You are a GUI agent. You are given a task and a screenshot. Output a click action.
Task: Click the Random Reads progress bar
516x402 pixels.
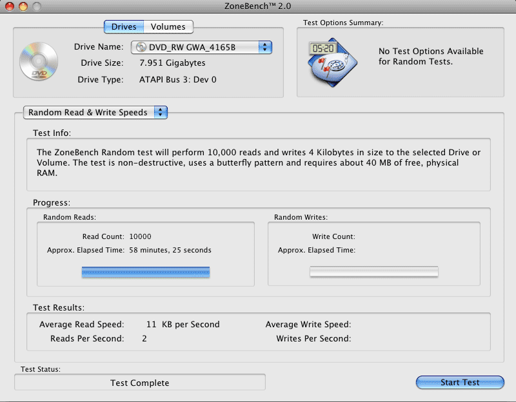point(146,273)
